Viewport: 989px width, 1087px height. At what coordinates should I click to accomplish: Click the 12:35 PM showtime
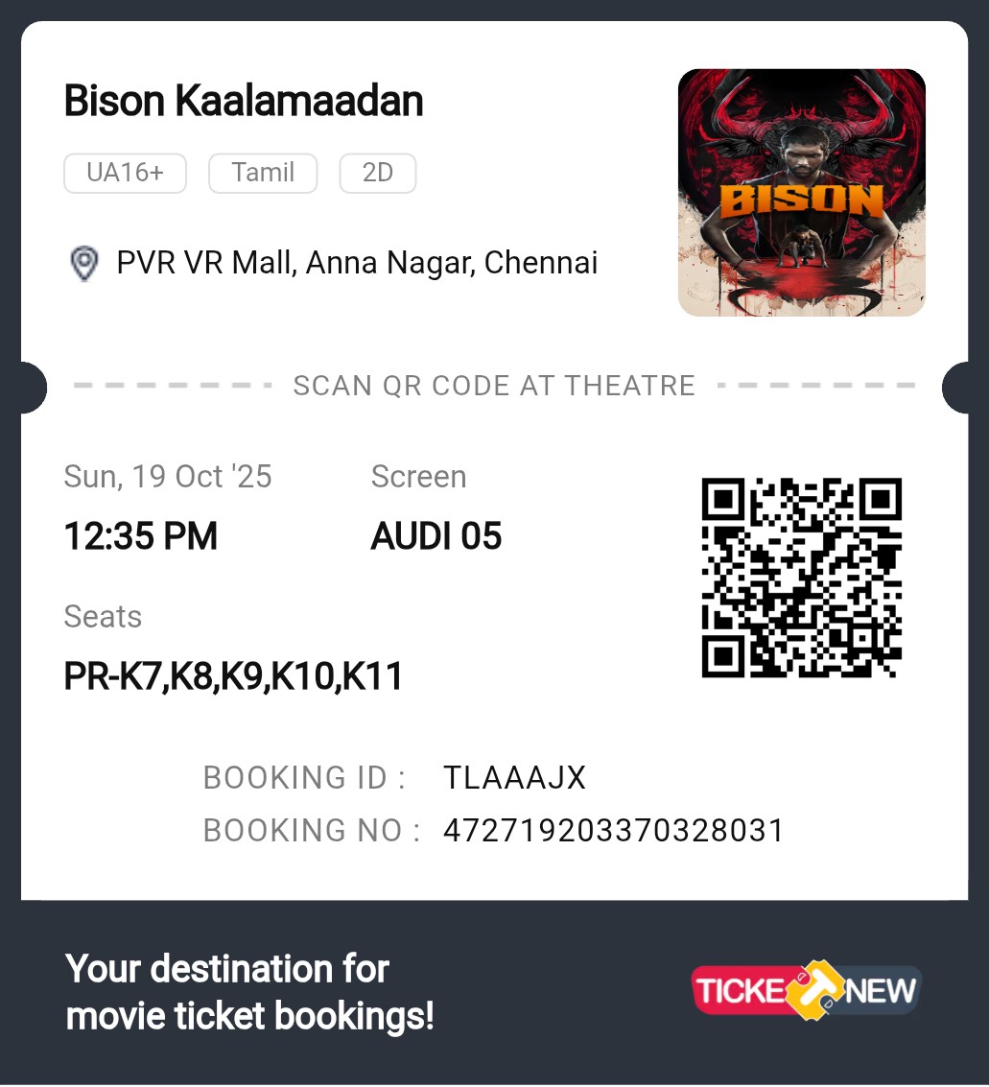point(141,536)
